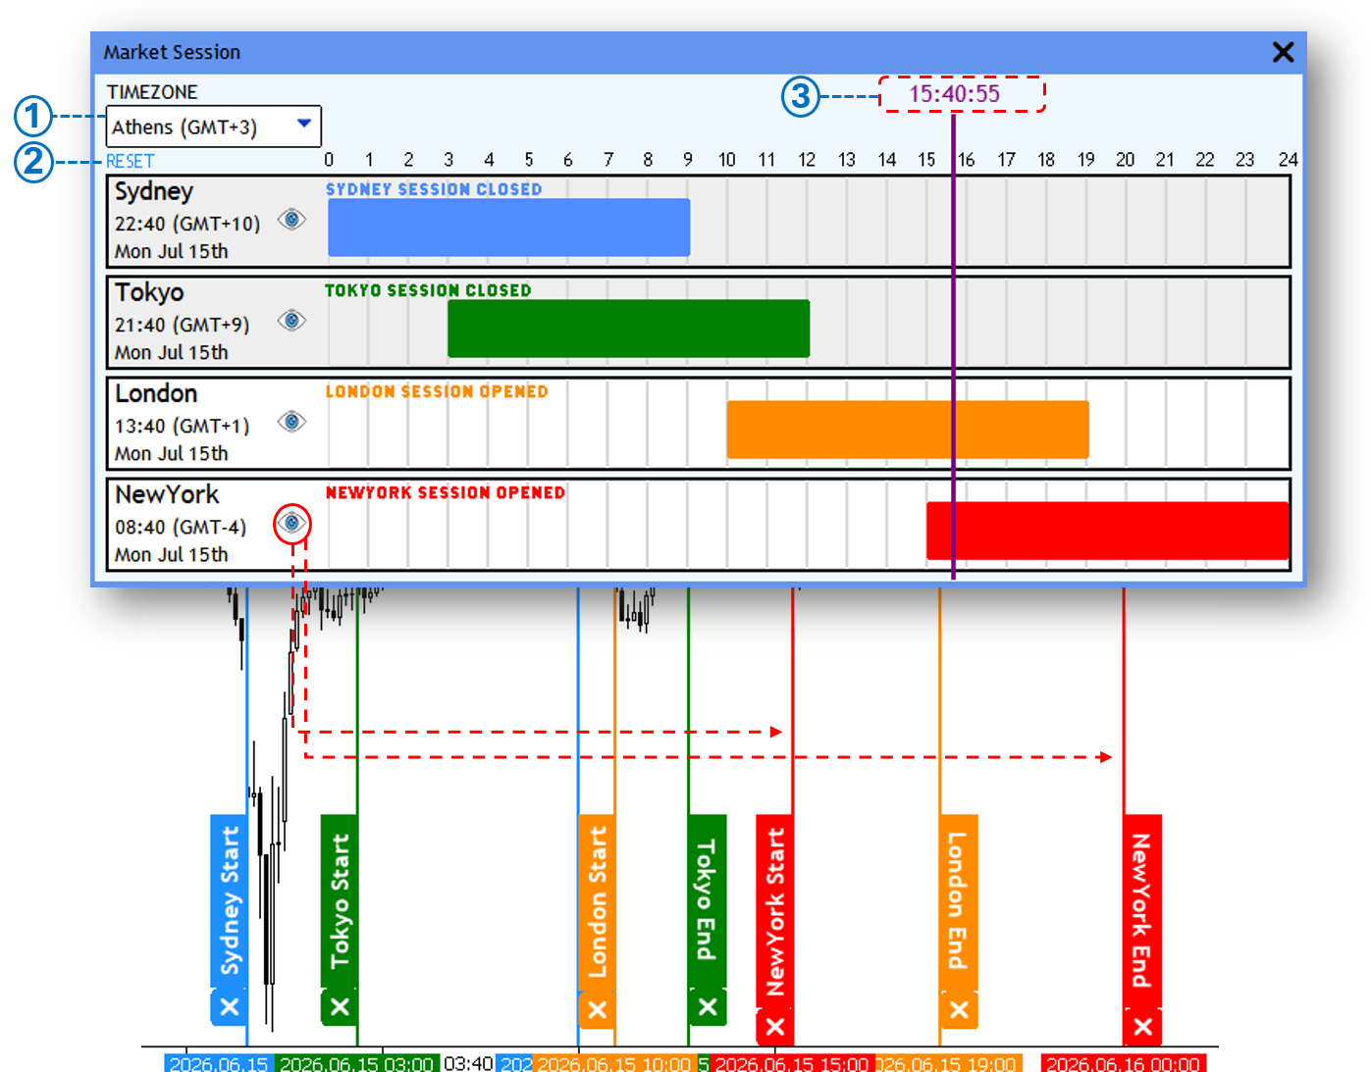Select the London Start vertical label
The width and height of the screenshot is (1371, 1072).
(x=597, y=902)
